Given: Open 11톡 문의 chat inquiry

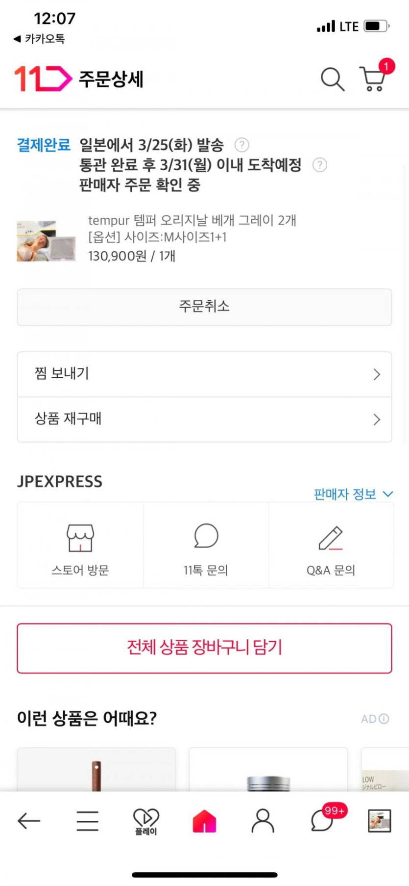Looking at the screenshot, I should pos(206,546).
